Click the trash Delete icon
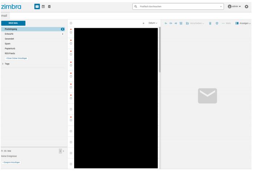The width and height of the screenshot is (254, 171). pyautogui.click(x=210, y=23)
